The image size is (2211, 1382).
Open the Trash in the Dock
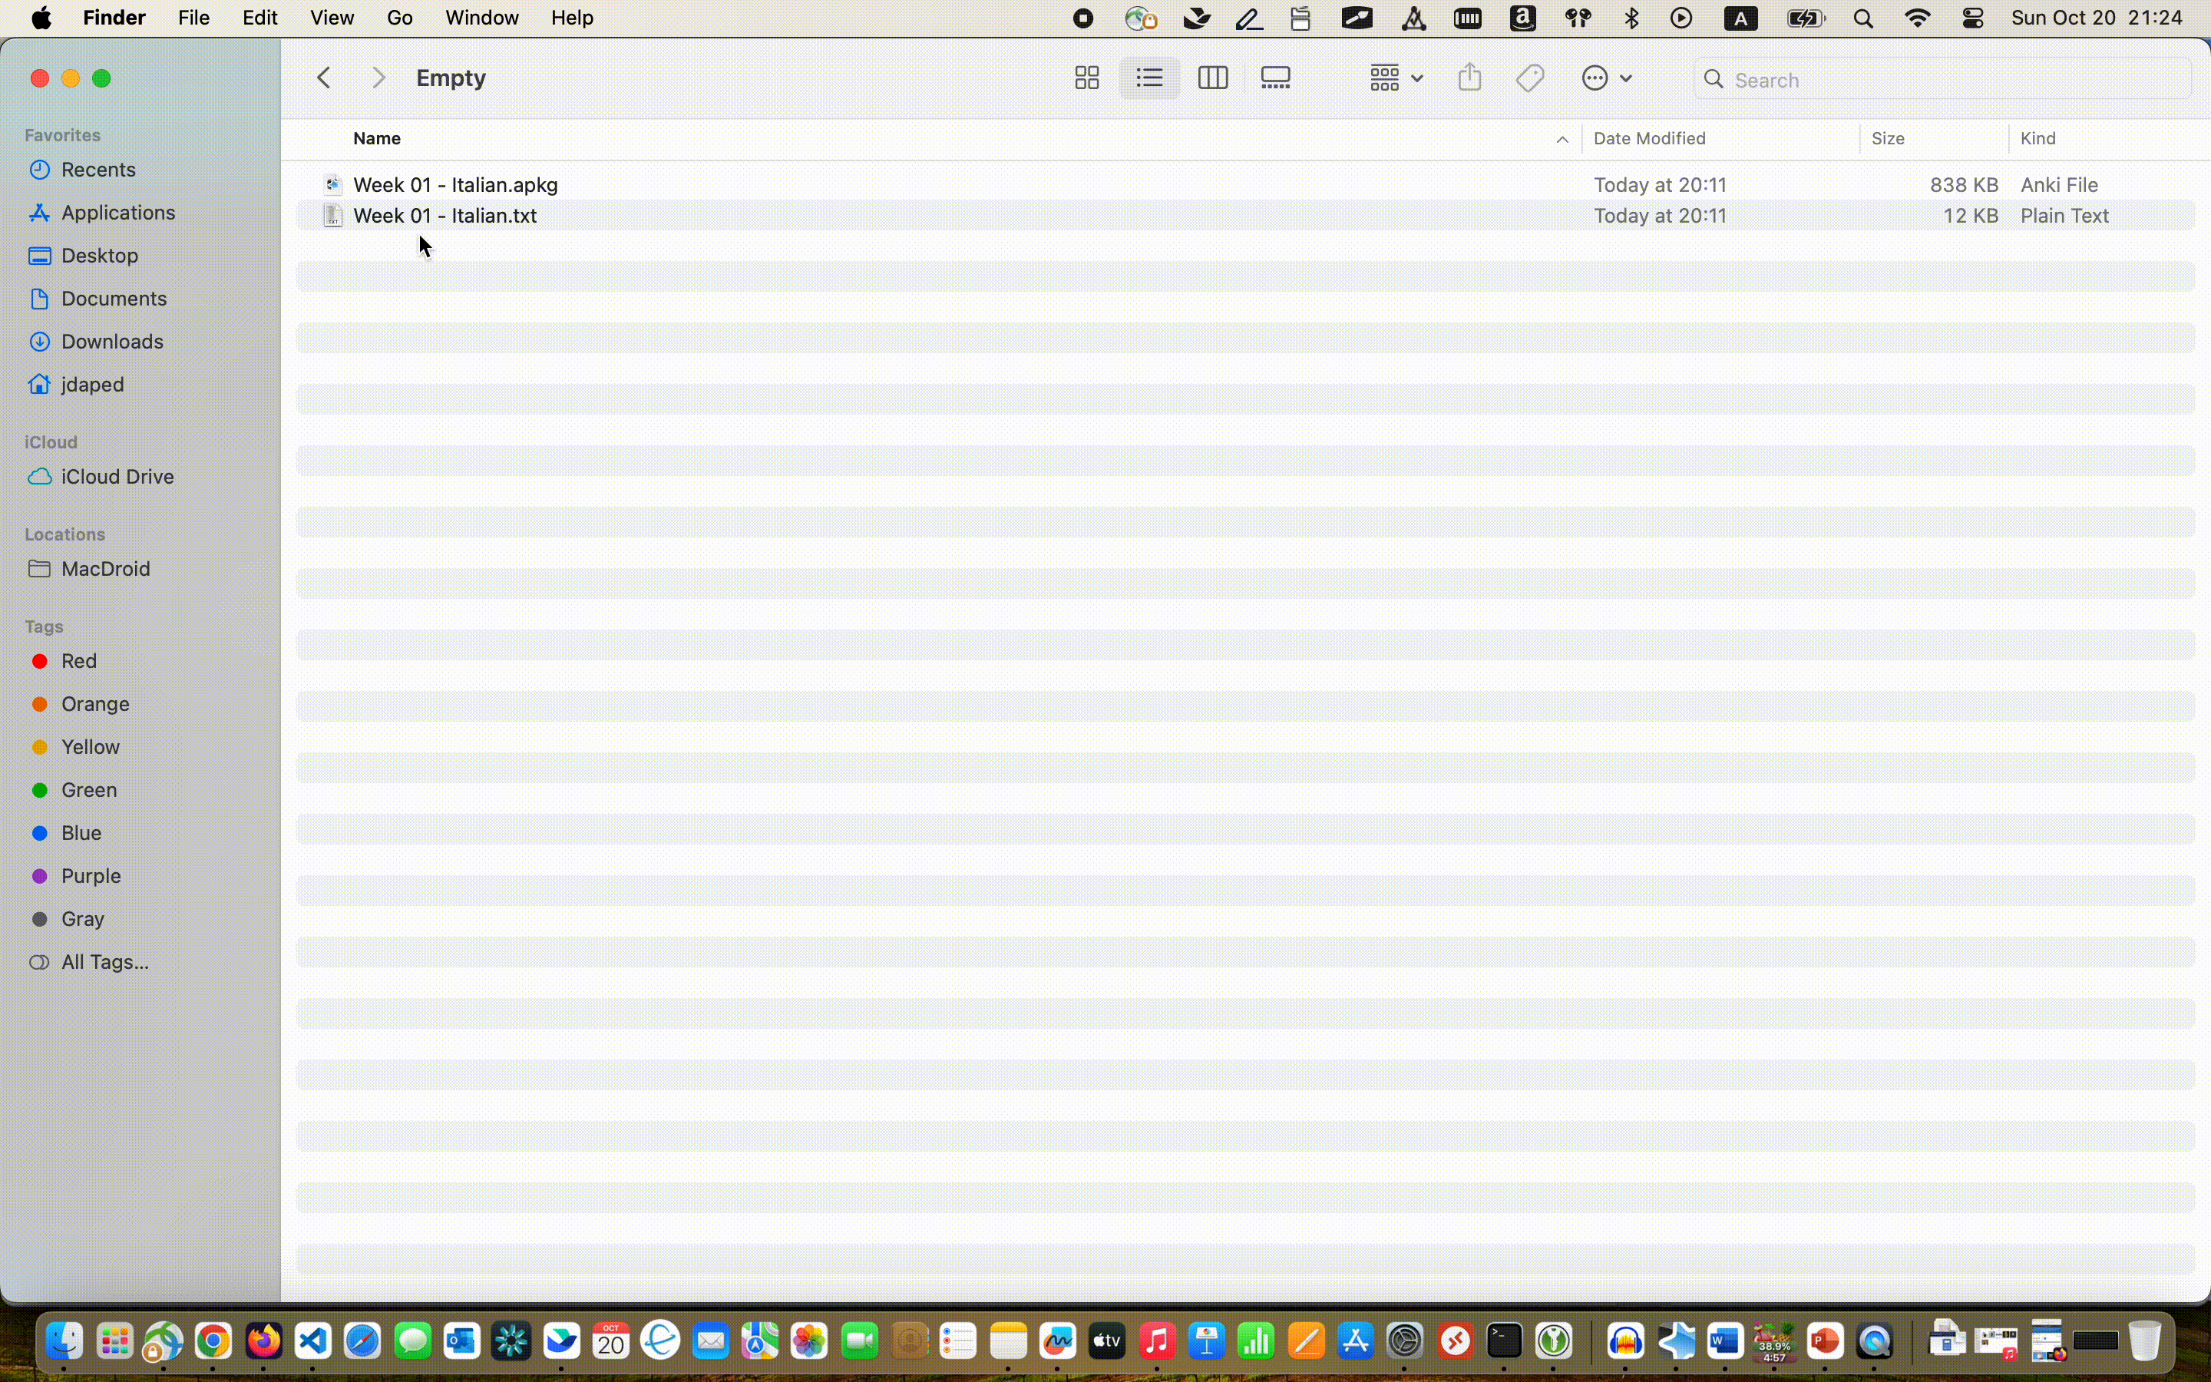pos(2143,1342)
